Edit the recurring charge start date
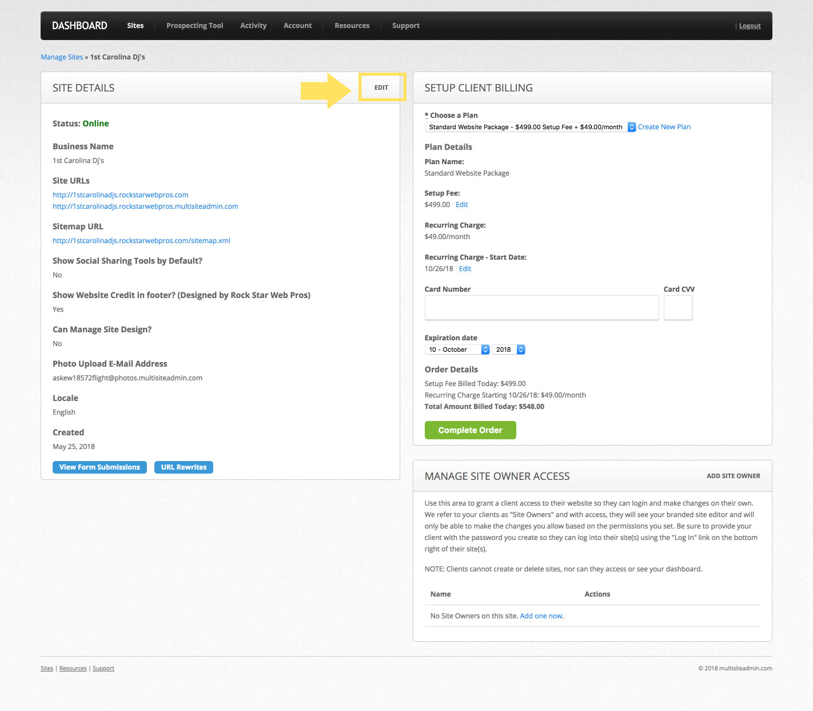 465,269
